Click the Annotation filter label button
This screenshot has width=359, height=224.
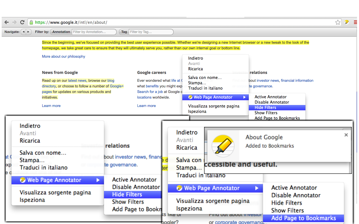click(61, 32)
